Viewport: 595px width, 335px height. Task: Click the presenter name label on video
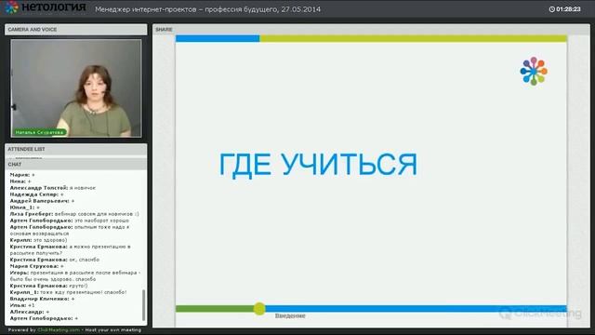point(39,132)
